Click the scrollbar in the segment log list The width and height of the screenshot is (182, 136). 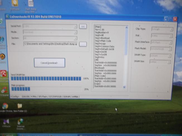127,56
